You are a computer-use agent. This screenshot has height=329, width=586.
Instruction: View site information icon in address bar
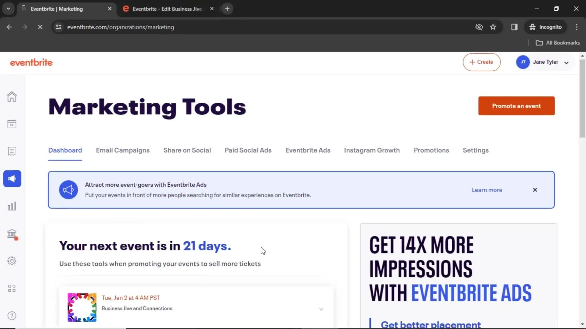[x=59, y=27]
